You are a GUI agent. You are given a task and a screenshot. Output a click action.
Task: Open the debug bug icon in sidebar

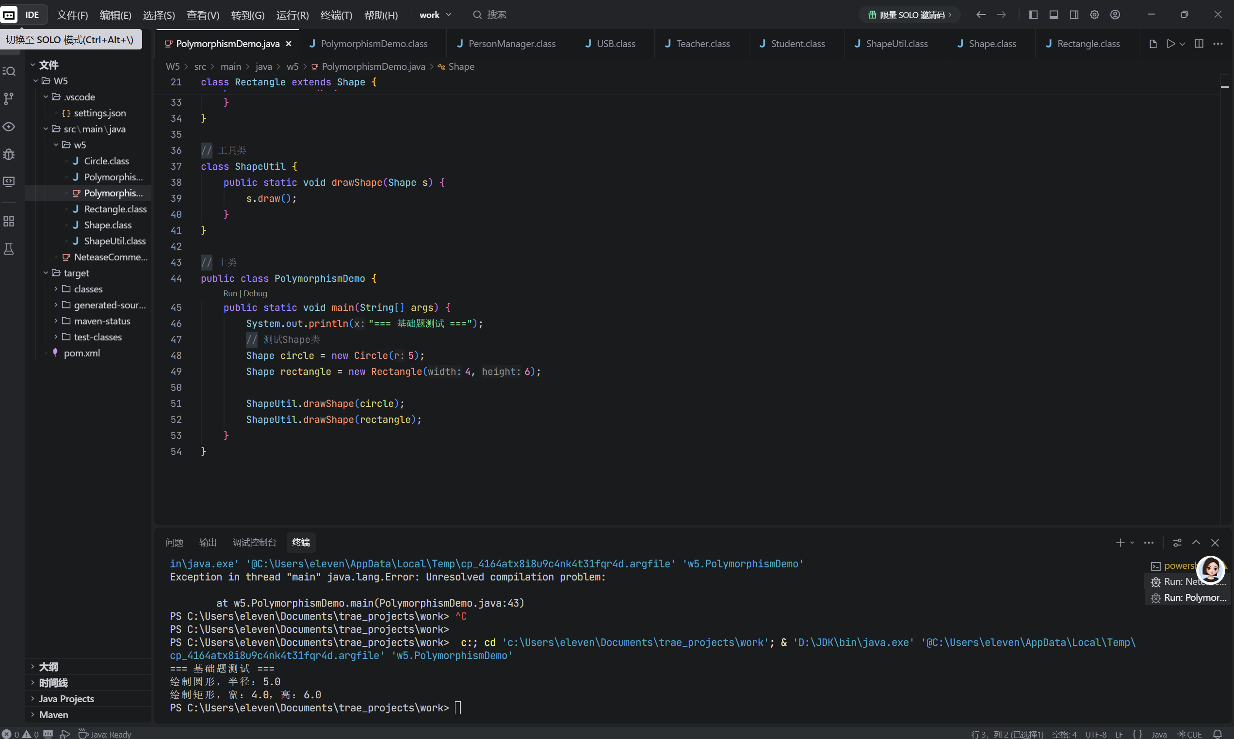[x=9, y=154]
